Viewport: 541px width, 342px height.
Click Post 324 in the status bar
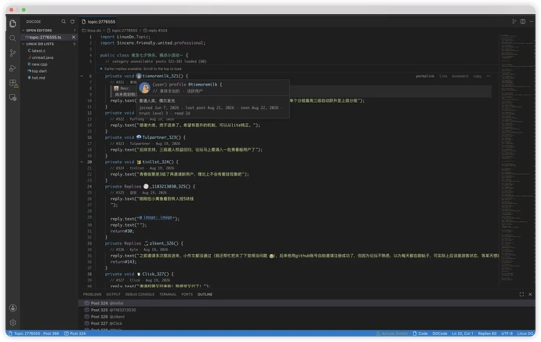click(x=74, y=333)
